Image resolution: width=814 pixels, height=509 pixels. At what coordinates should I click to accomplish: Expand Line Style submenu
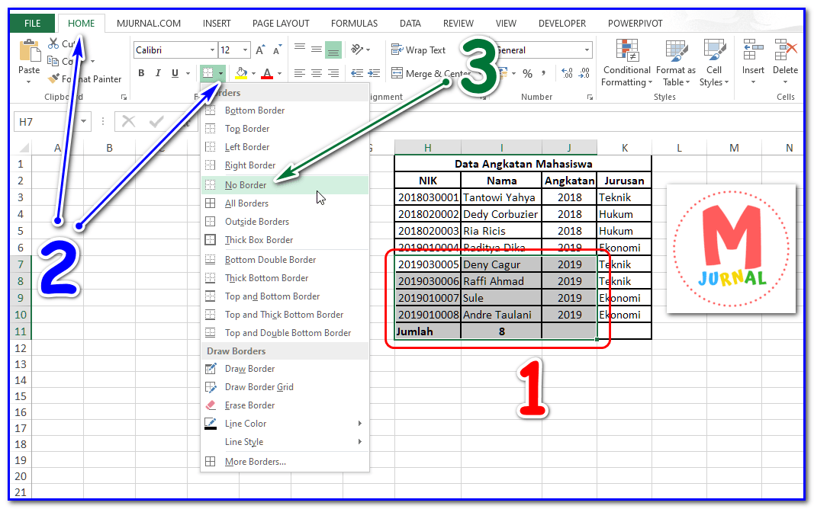click(285, 442)
